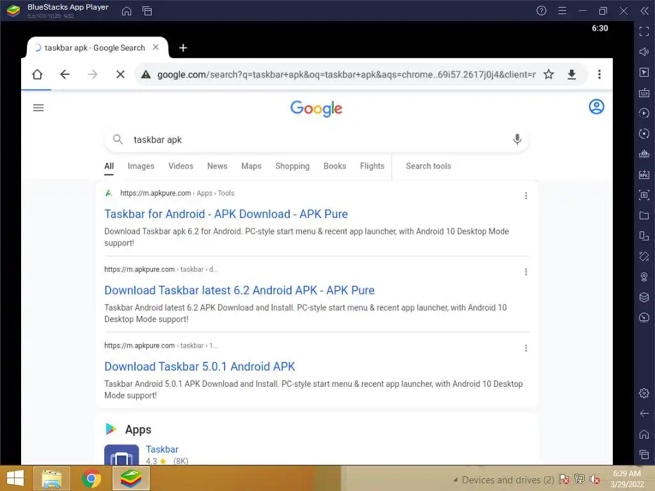The image size is (655, 491).
Task: Bookmark this page with star icon
Action: point(548,74)
